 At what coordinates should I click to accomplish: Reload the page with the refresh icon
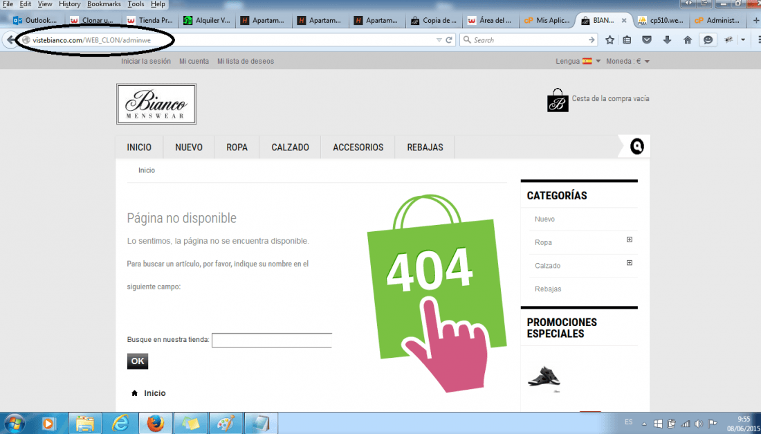(450, 40)
